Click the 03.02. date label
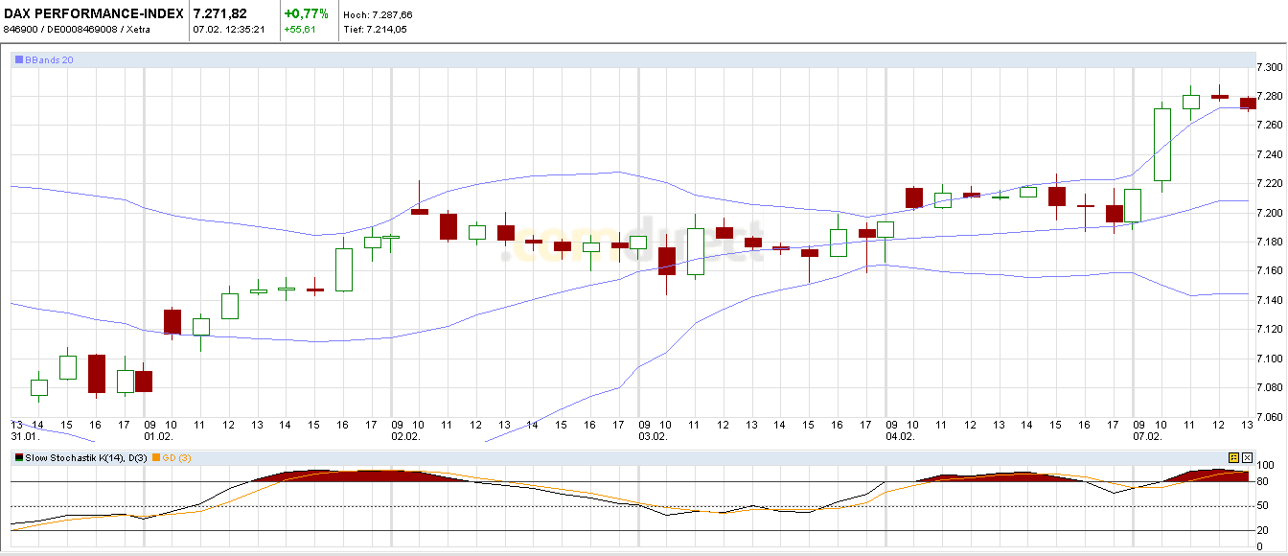The image size is (1288, 556). pyautogui.click(x=653, y=436)
